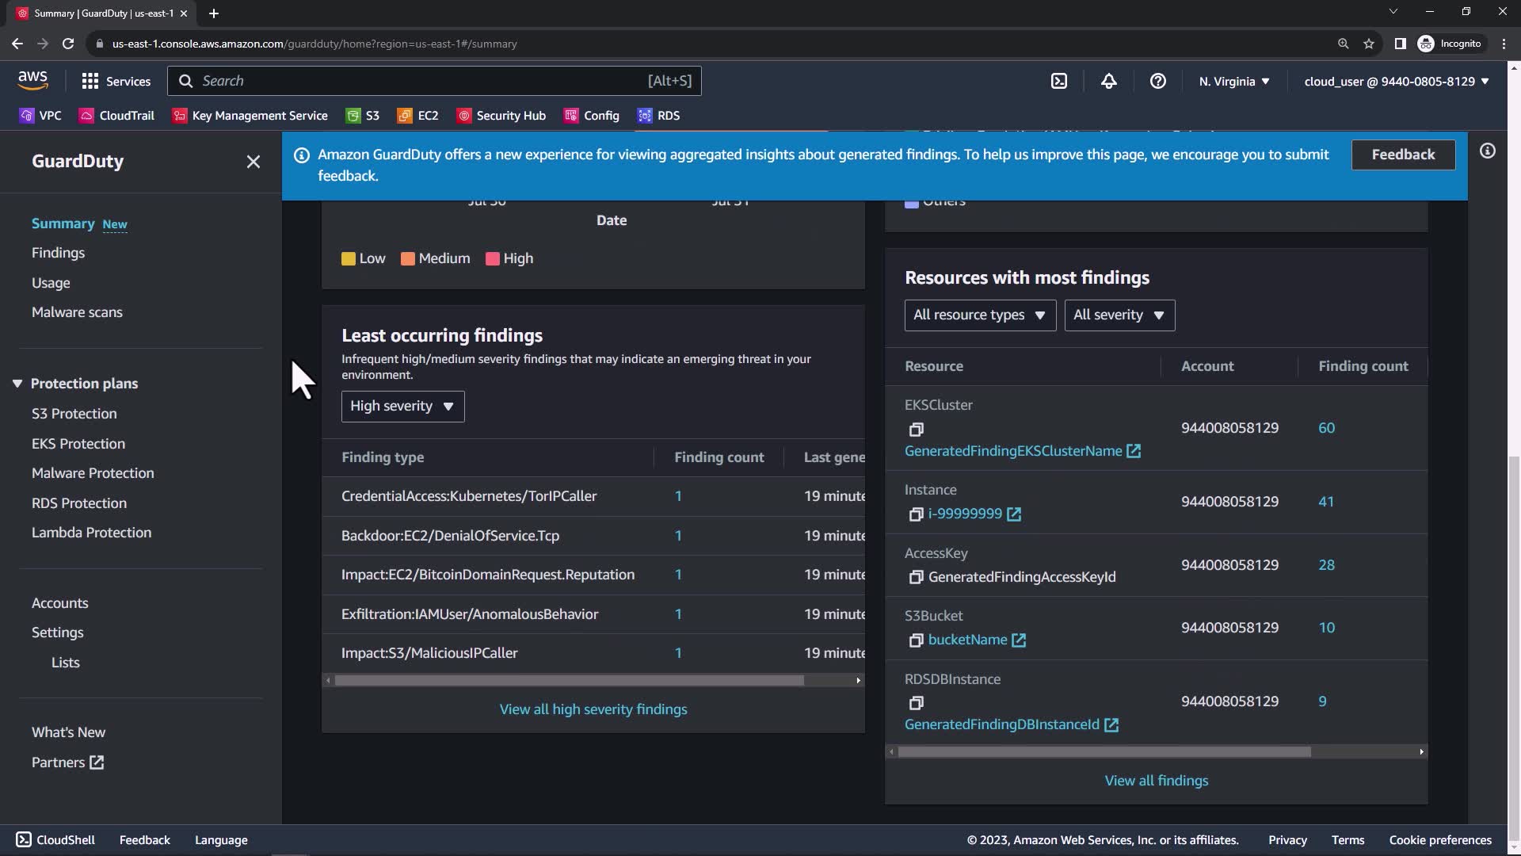Open the All severity dropdown
This screenshot has width=1521, height=856.
coord(1119,315)
